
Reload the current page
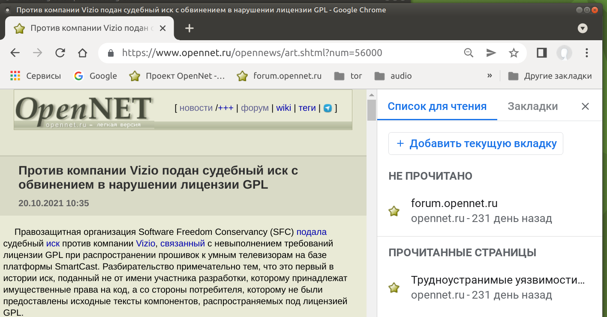(x=60, y=53)
